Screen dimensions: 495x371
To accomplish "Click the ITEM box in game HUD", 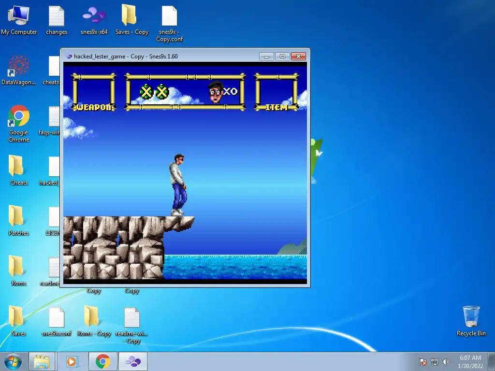I will [x=277, y=92].
